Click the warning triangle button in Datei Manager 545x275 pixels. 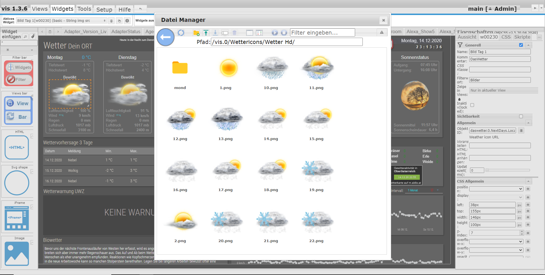(x=382, y=33)
